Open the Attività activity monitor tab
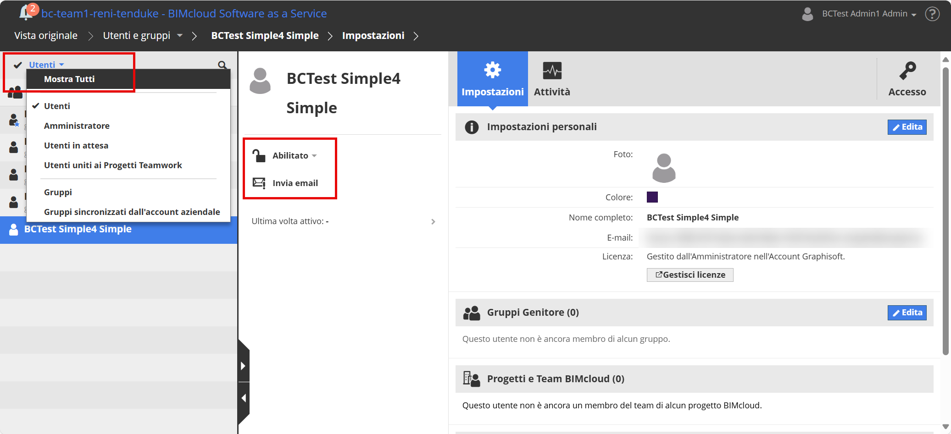Viewport: 951px width, 434px height. click(x=552, y=79)
